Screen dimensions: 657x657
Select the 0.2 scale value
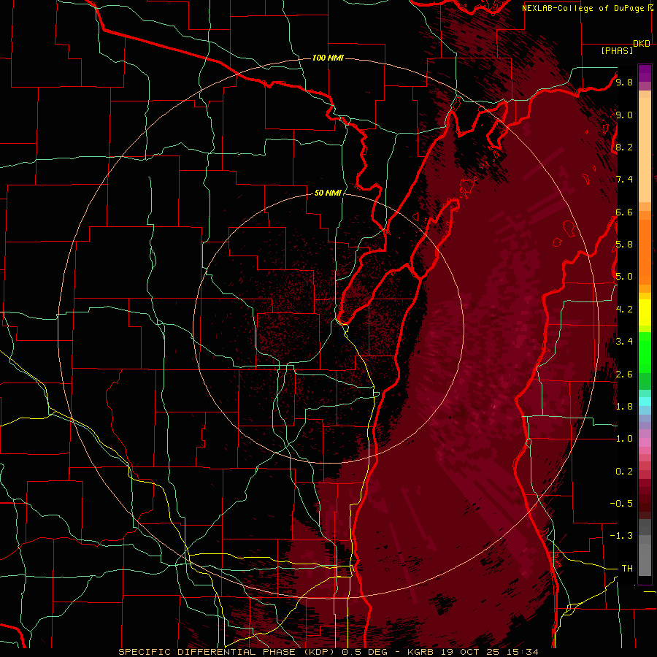coord(624,472)
